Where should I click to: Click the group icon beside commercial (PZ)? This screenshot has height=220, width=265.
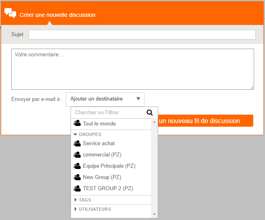coord(77,154)
